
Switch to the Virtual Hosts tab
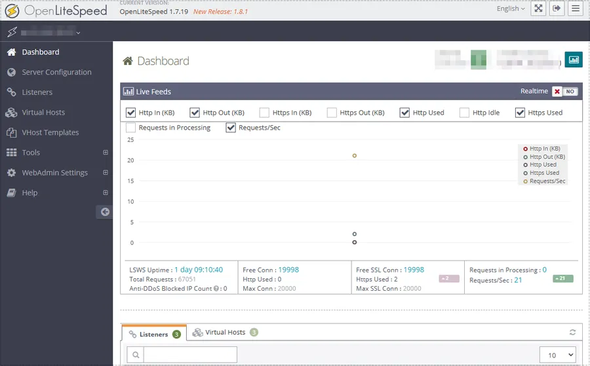pos(225,332)
